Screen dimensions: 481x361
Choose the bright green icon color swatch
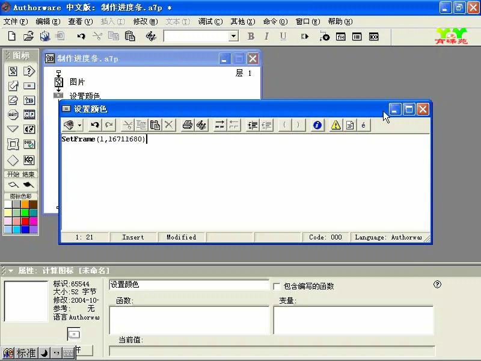pos(25,212)
